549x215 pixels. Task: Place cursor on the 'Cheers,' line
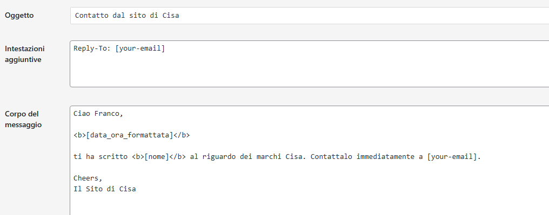point(88,178)
